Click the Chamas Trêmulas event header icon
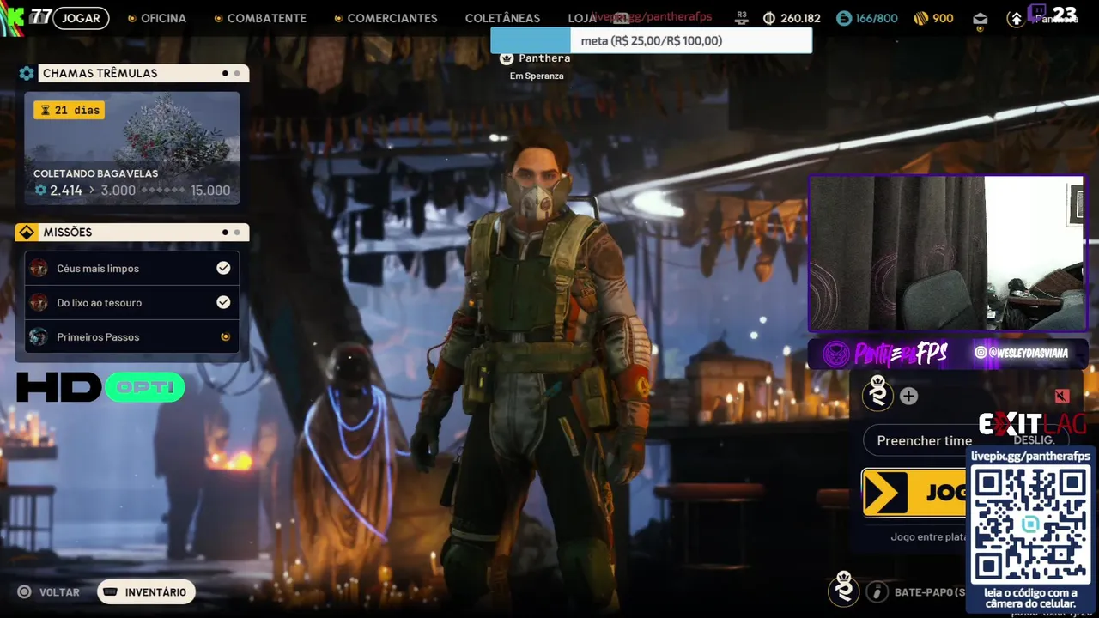Image resolution: width=1099 pixels, height=618 pixels. [x=27, y=73]
